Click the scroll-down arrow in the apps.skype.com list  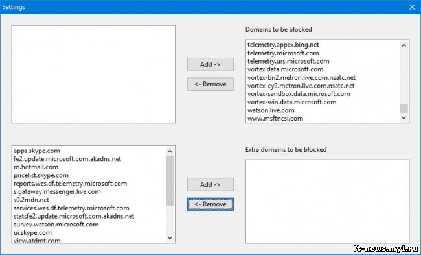click(x=170, y=237)
